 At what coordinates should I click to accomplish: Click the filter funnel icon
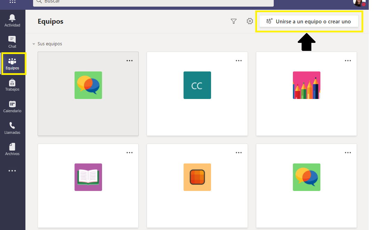point(233,21)
